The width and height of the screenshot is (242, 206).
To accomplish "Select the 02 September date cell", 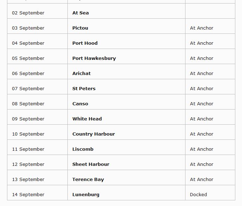I will [x=28, y=13].
